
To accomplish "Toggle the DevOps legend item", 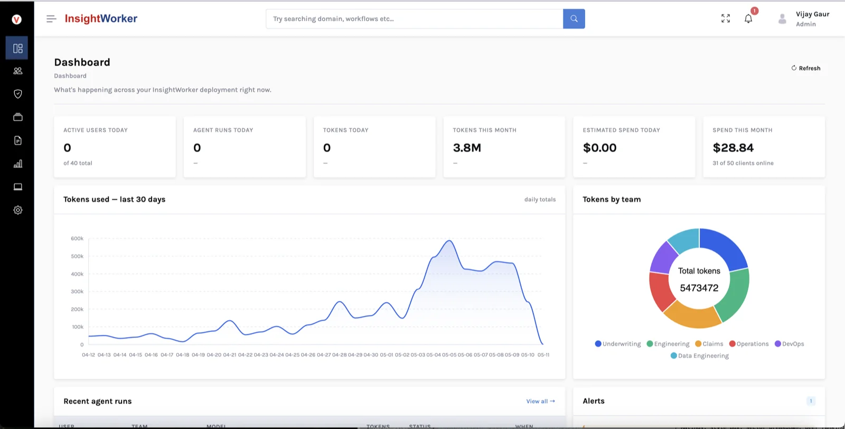I will (790, 344).
